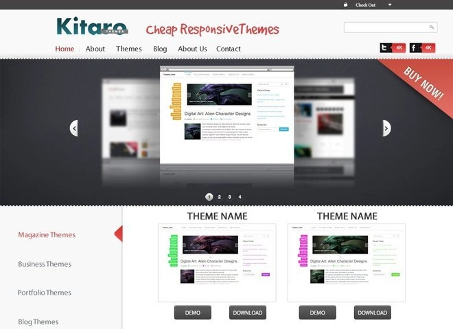Click the Facebook follower count icon
Viewport: 453px width, 329px height.
point(422,48)
